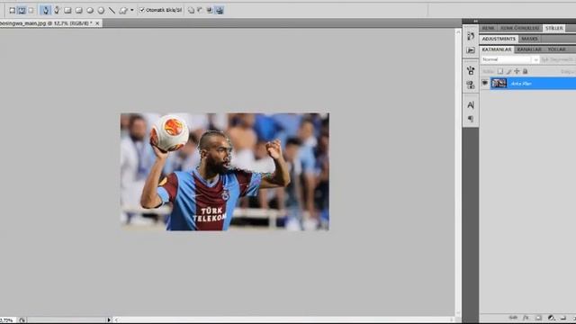Choose the Ellipse shape tool icon
The image size is (576, 324).
click(x=90, y=10)
